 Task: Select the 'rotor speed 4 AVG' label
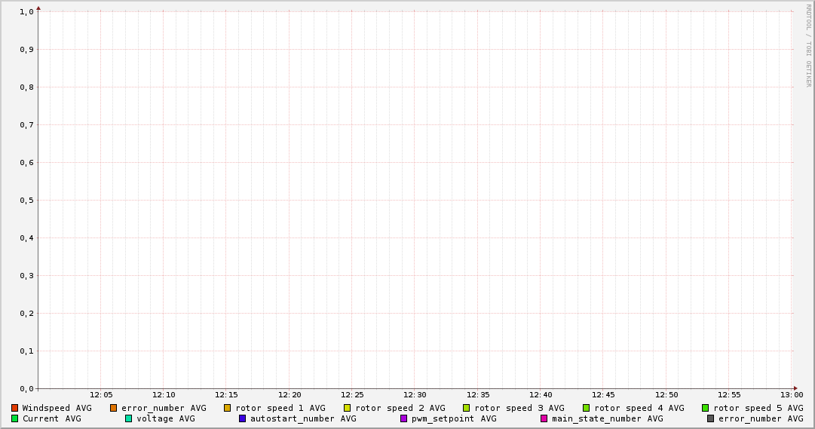click(639, 408)
